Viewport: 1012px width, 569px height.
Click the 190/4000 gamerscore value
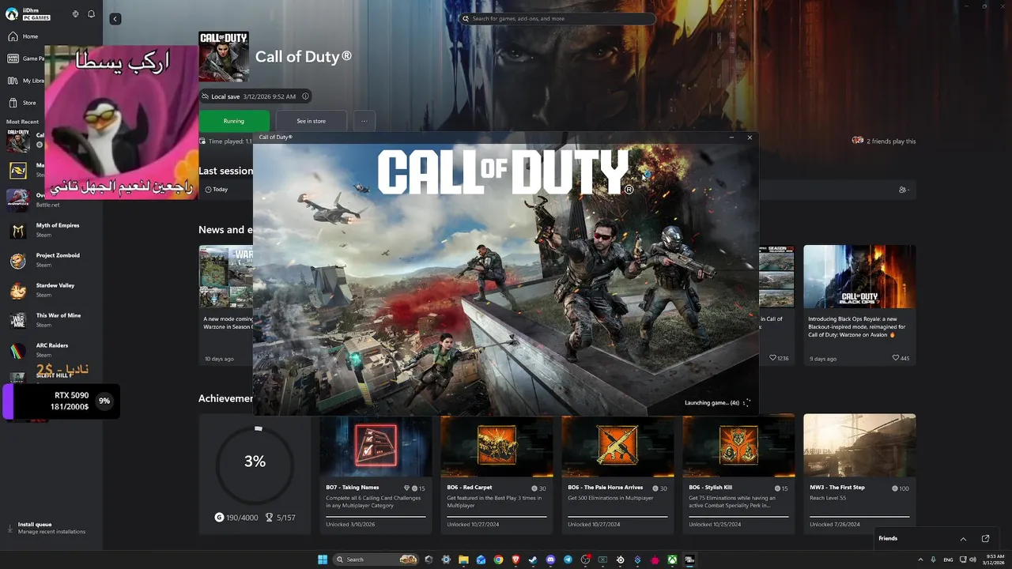click(236, 518)
